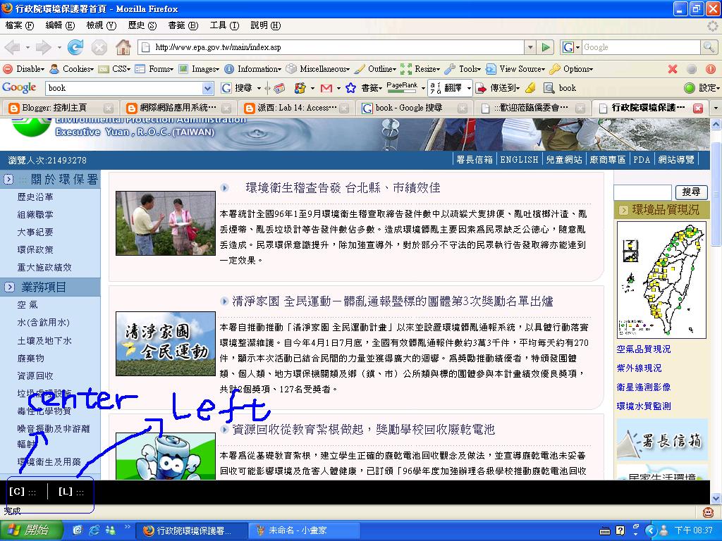Click the Forward arrow button
The width and height of the screenshot is (722, 541).
click(x=43, y=47)
